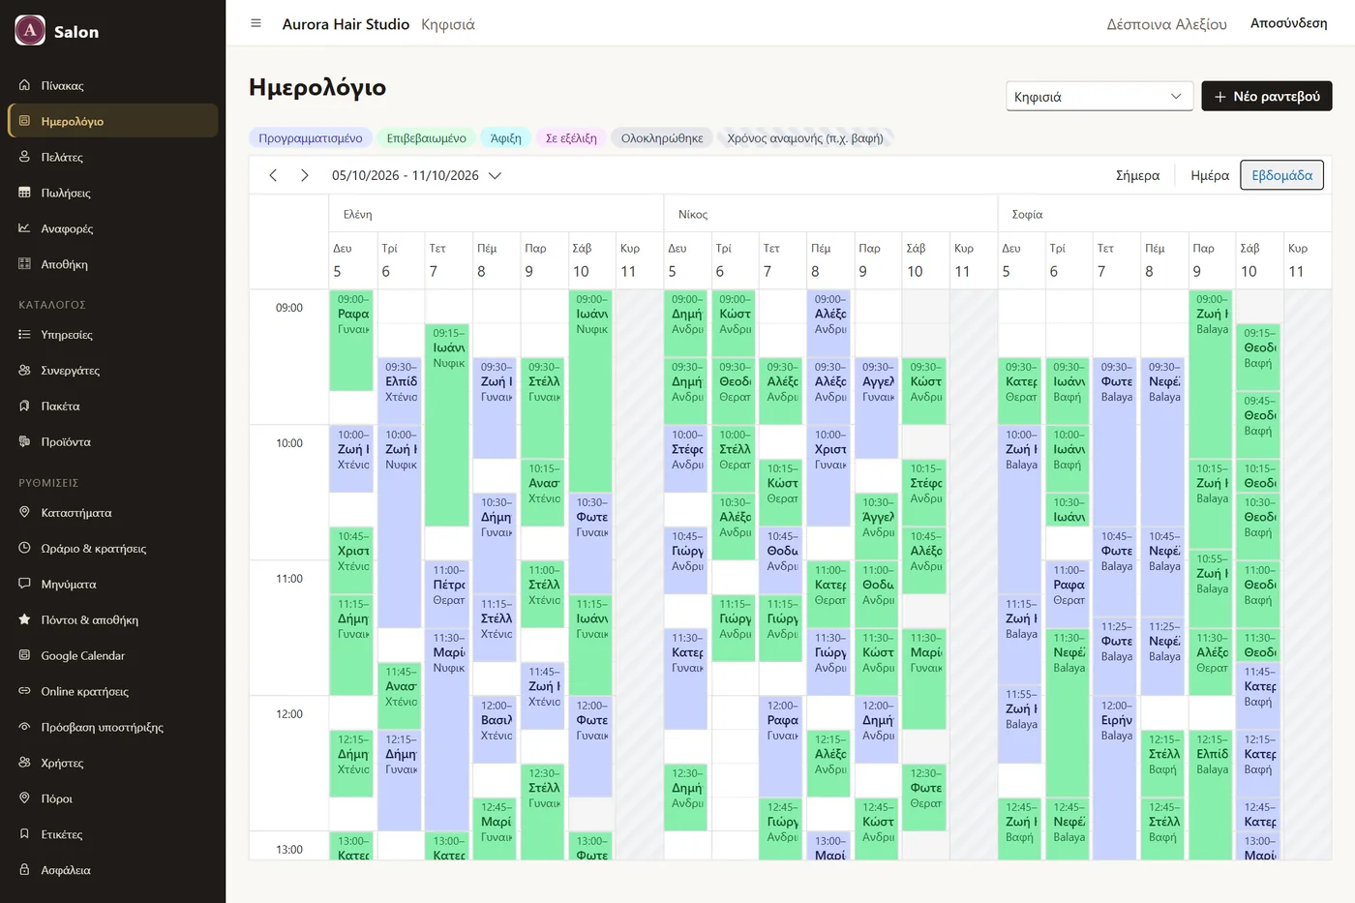Open Πέτρο 11:00 appointment under Ελένη
1355x903 pixels.
448,593
